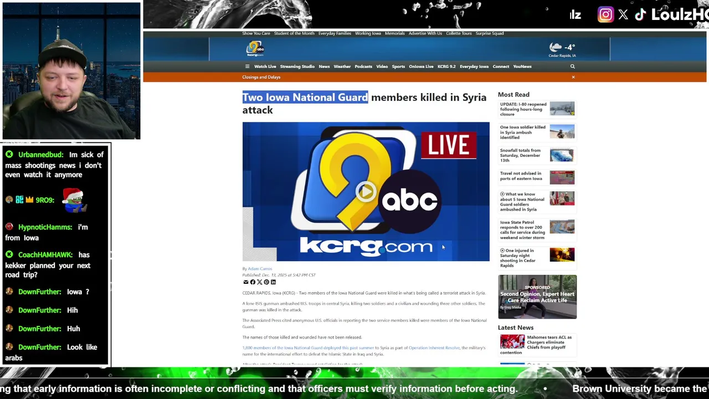Open the hamburger menu icon in KCRG navbar
709x399 pixels.
click(247, 66)
